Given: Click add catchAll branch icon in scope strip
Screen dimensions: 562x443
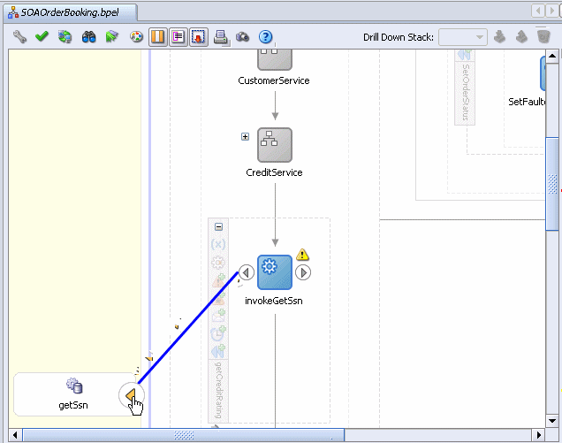Looking at the screenshot, I should 219,299.
